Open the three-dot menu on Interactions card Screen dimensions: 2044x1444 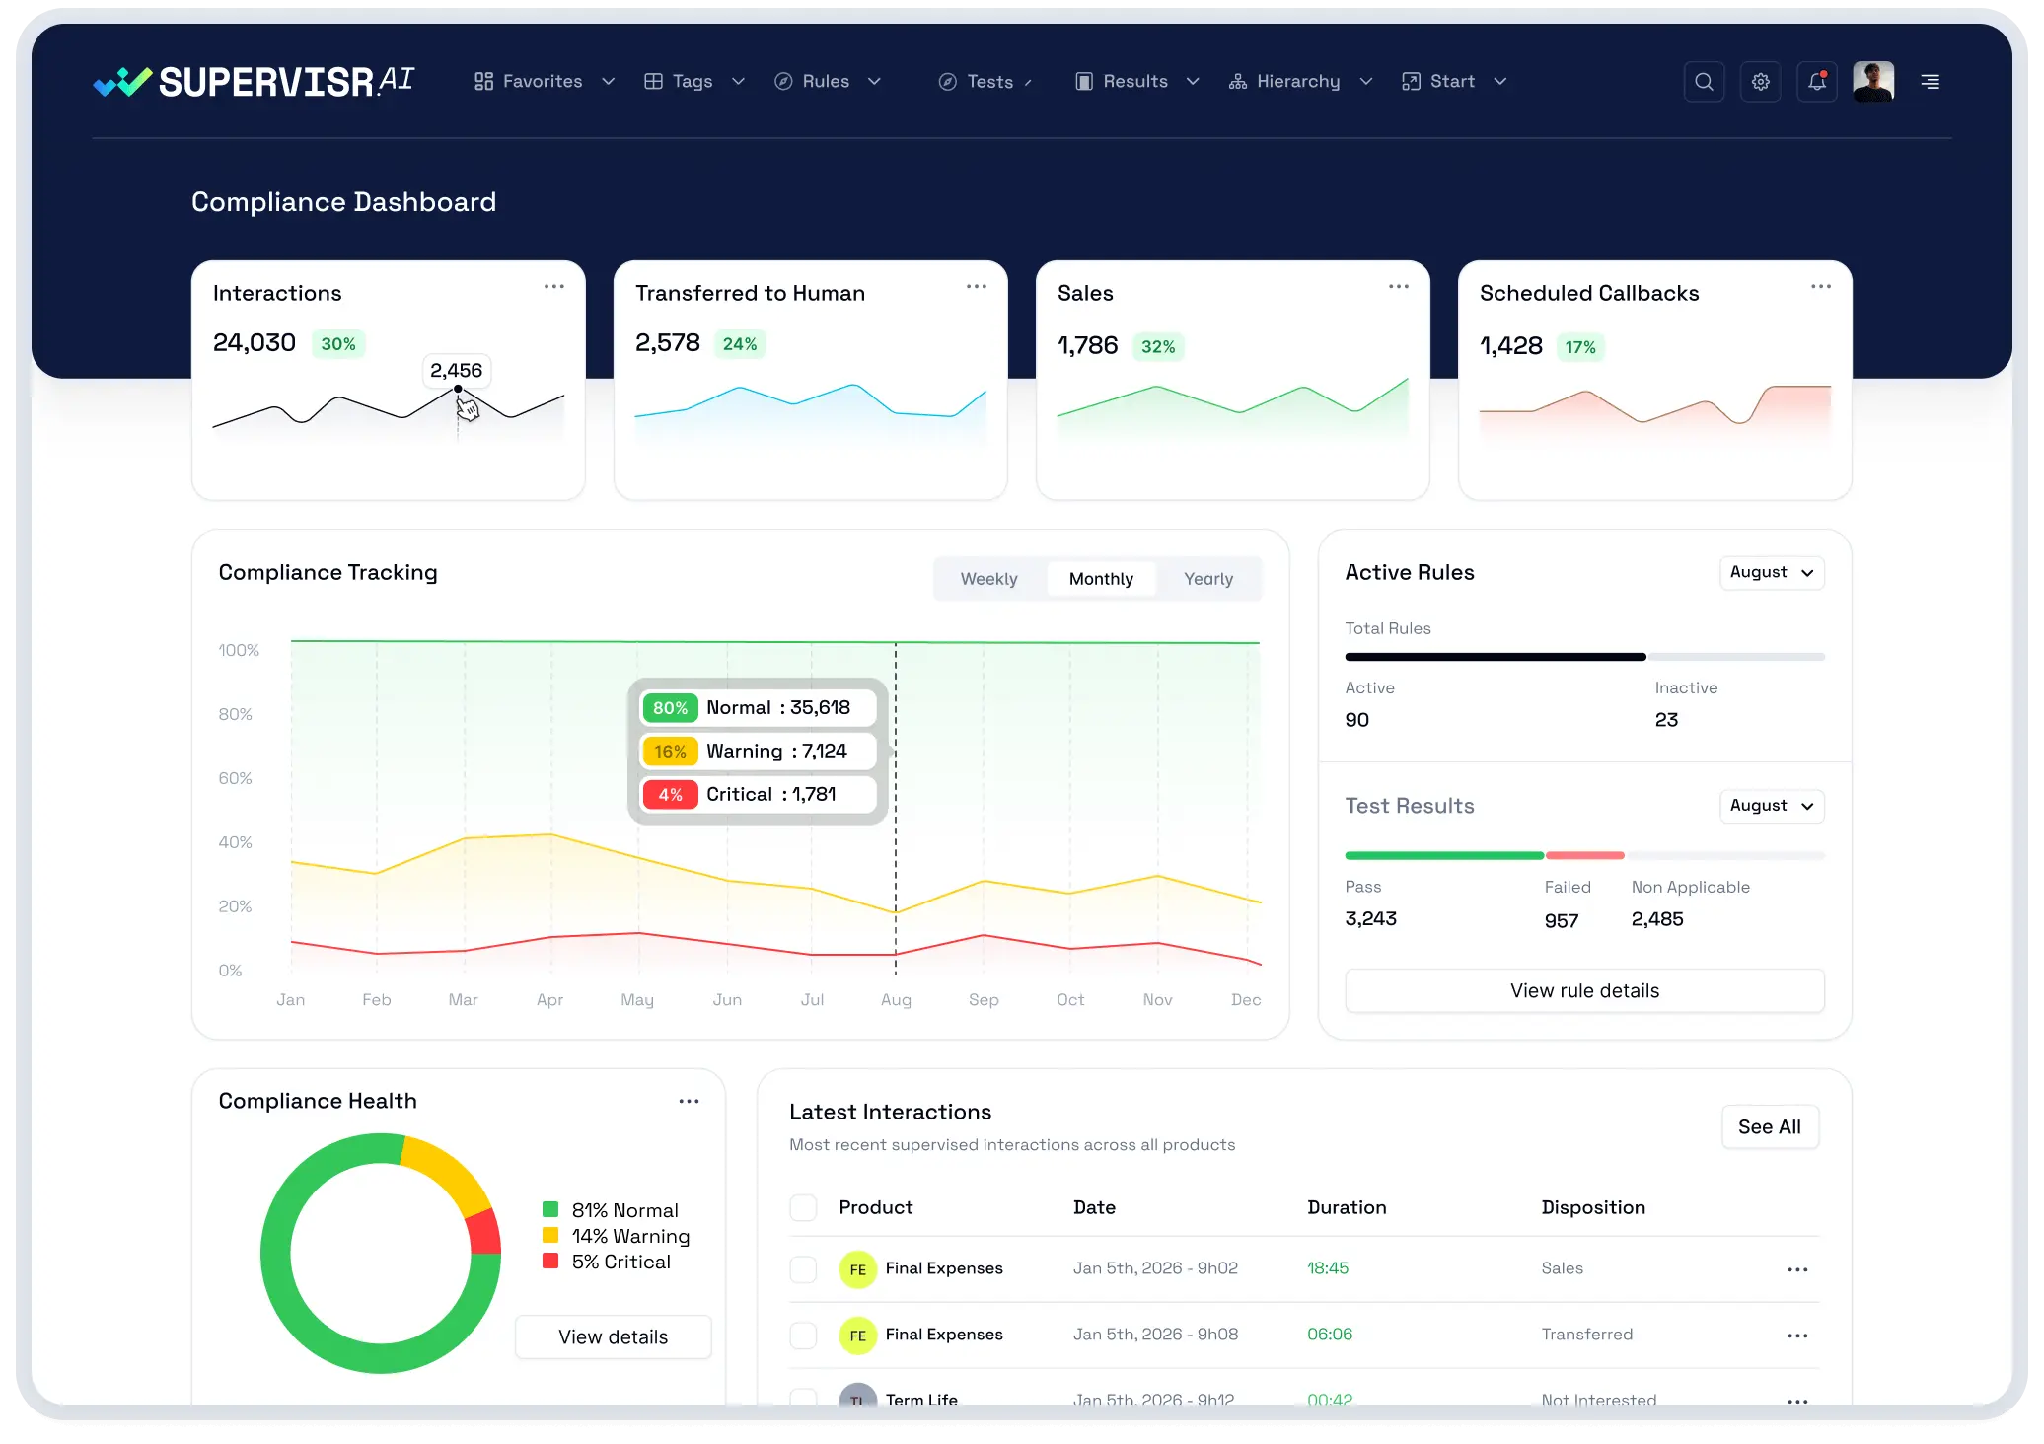553,286
